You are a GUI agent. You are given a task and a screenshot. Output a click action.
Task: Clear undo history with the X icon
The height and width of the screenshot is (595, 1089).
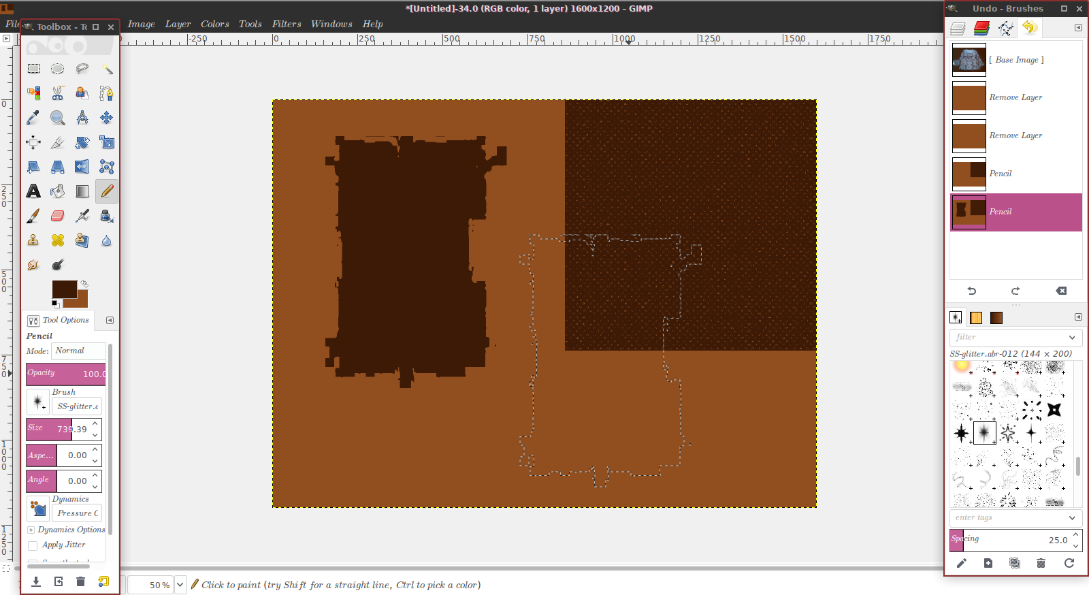point(1061,291)
